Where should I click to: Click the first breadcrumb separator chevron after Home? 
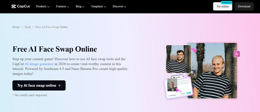pos(22,27)
